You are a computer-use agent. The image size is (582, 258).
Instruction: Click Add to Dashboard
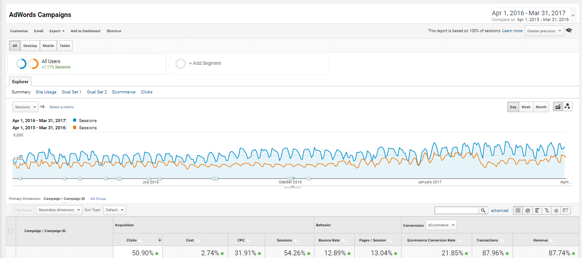pyautogui.click(x=86, y=31)
